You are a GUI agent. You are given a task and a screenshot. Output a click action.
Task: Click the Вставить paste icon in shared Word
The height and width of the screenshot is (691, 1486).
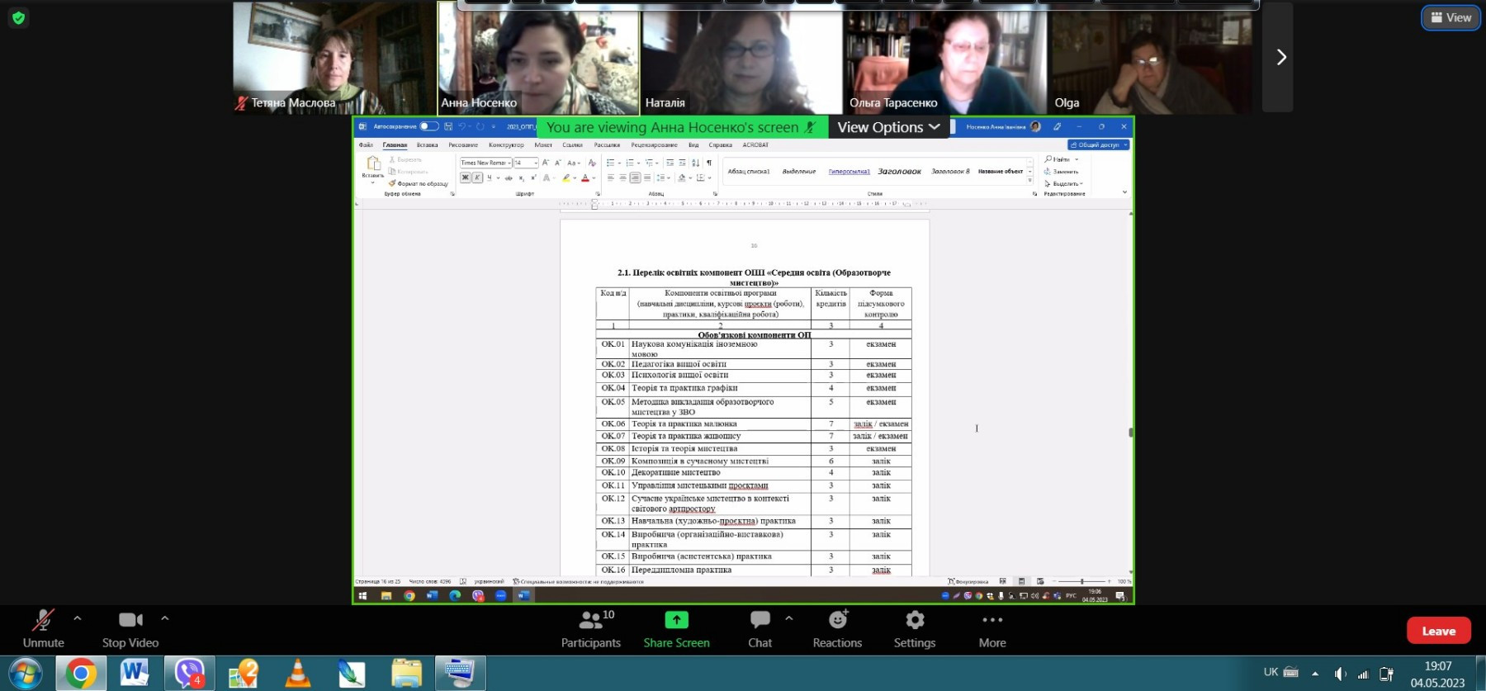(x=373, y=165)
